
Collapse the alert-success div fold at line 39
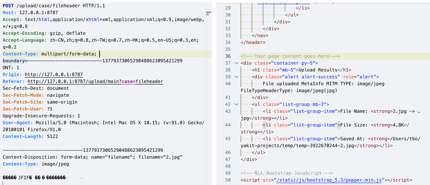coord(236,77)
